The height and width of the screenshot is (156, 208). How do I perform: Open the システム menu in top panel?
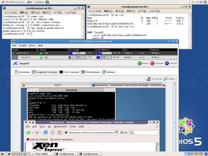39,2
